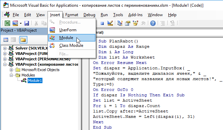Click the Design Mode toolbar icon
Image resolution: width=223 pixels, height=130 pixels.
click(x=110, y=23)
